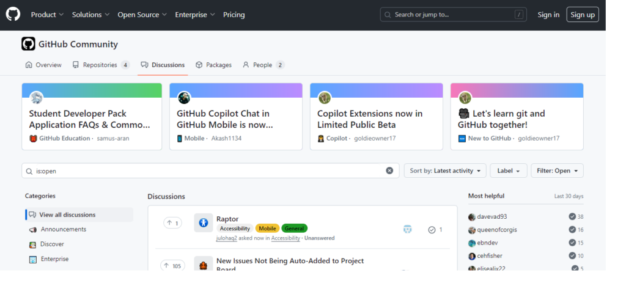The height and width of the screenshot is (297, 626).
Task: Open the Packages tab
Action: point(213,65)
